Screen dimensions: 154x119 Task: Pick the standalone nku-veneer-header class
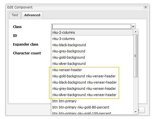coord(92,70)
